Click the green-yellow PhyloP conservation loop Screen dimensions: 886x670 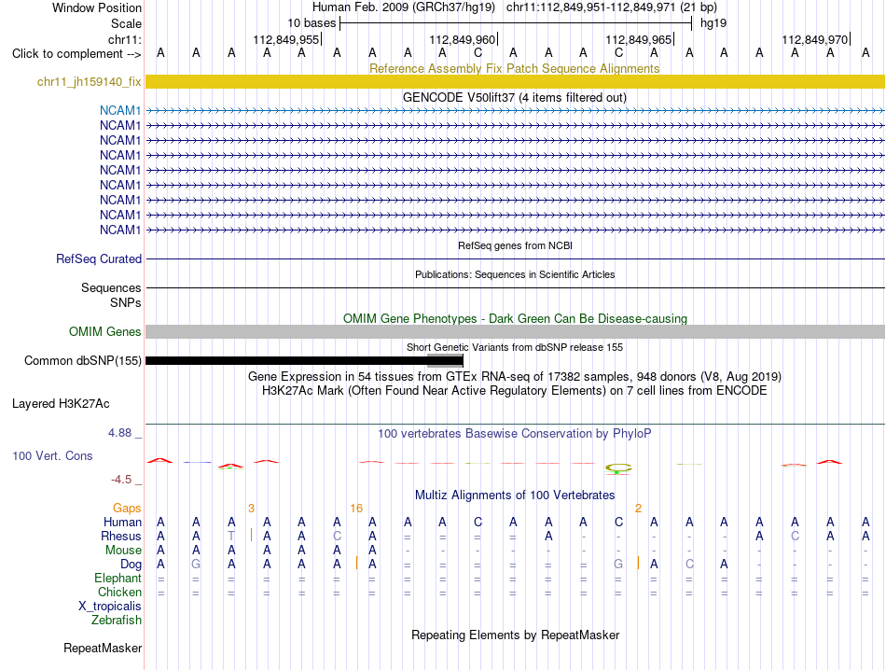coord(618,468)
